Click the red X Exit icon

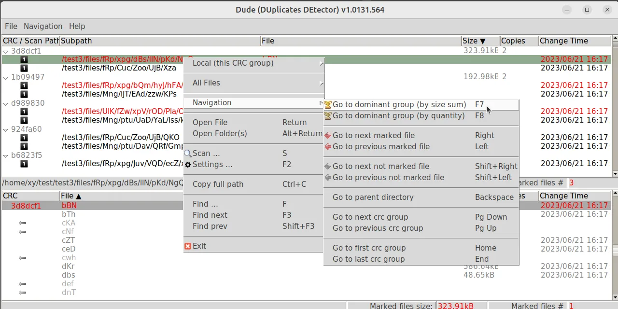click(188, 246)
